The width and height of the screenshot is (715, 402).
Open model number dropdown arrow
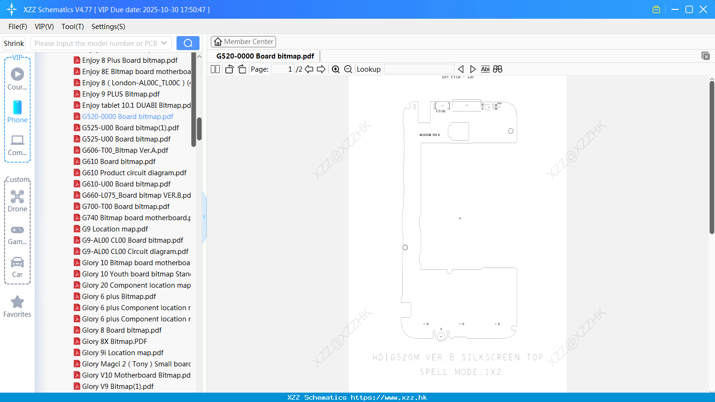(x=164, y=43)
